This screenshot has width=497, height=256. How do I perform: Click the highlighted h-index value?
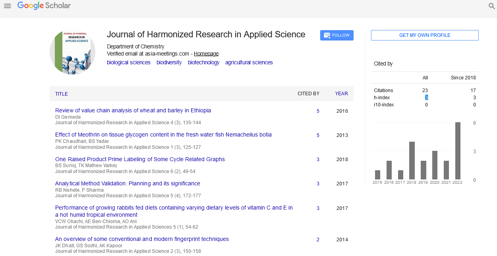tap(426, 98)
